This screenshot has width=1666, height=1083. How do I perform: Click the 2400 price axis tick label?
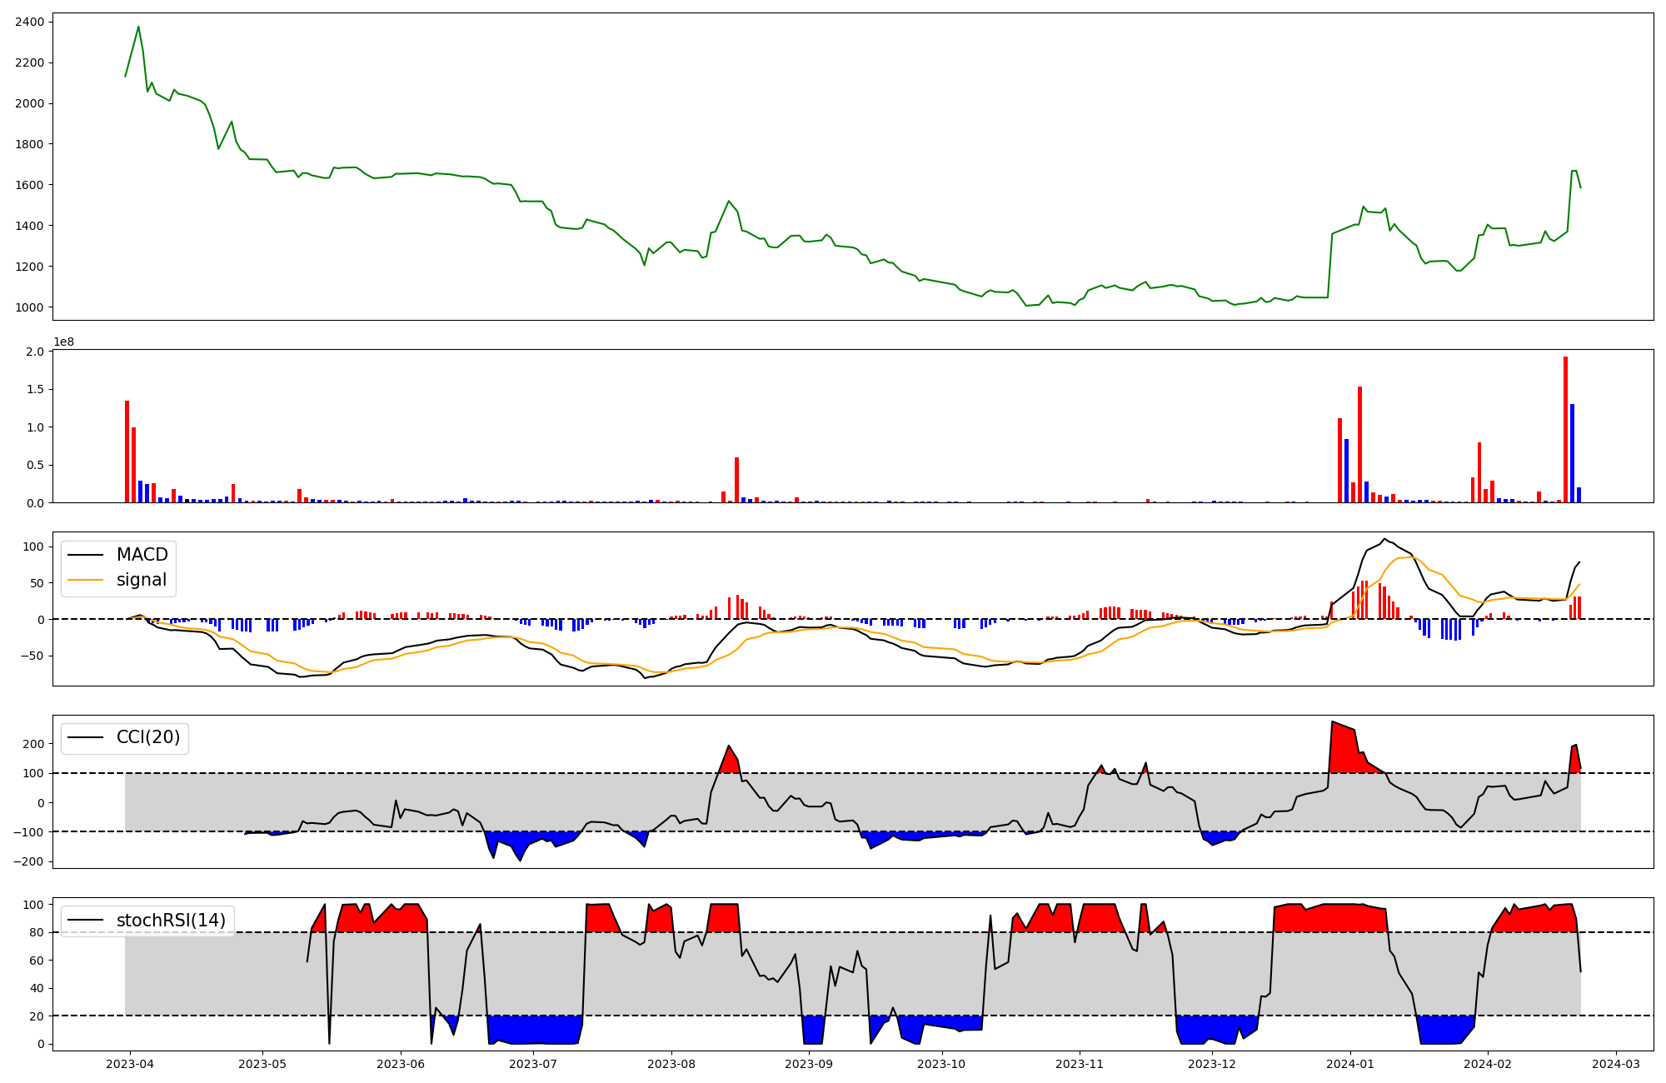(x=29, y=22)
